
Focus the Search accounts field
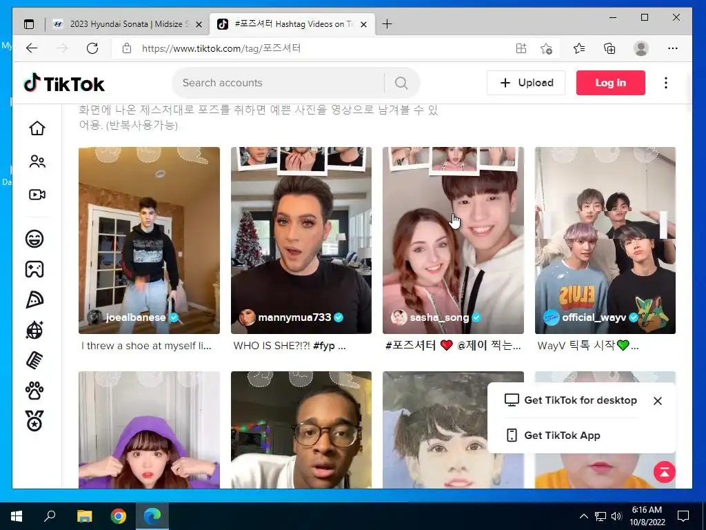point(279,83)
